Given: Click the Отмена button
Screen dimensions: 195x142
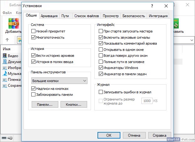Looking at the screenshot, I should [x=134, y=135].
